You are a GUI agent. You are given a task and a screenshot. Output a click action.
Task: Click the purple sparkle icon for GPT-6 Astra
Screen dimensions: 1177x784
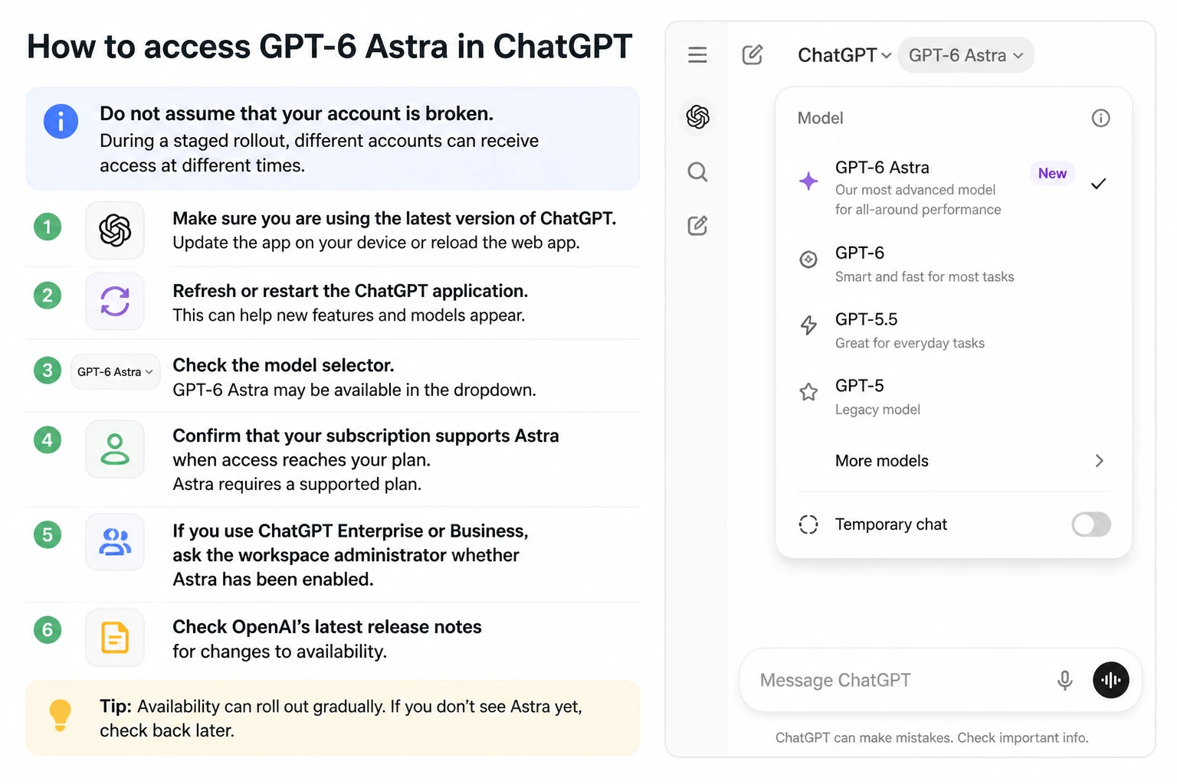pos(808,181)
